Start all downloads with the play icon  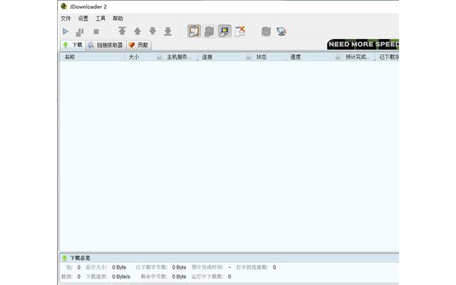pos(66,31)
